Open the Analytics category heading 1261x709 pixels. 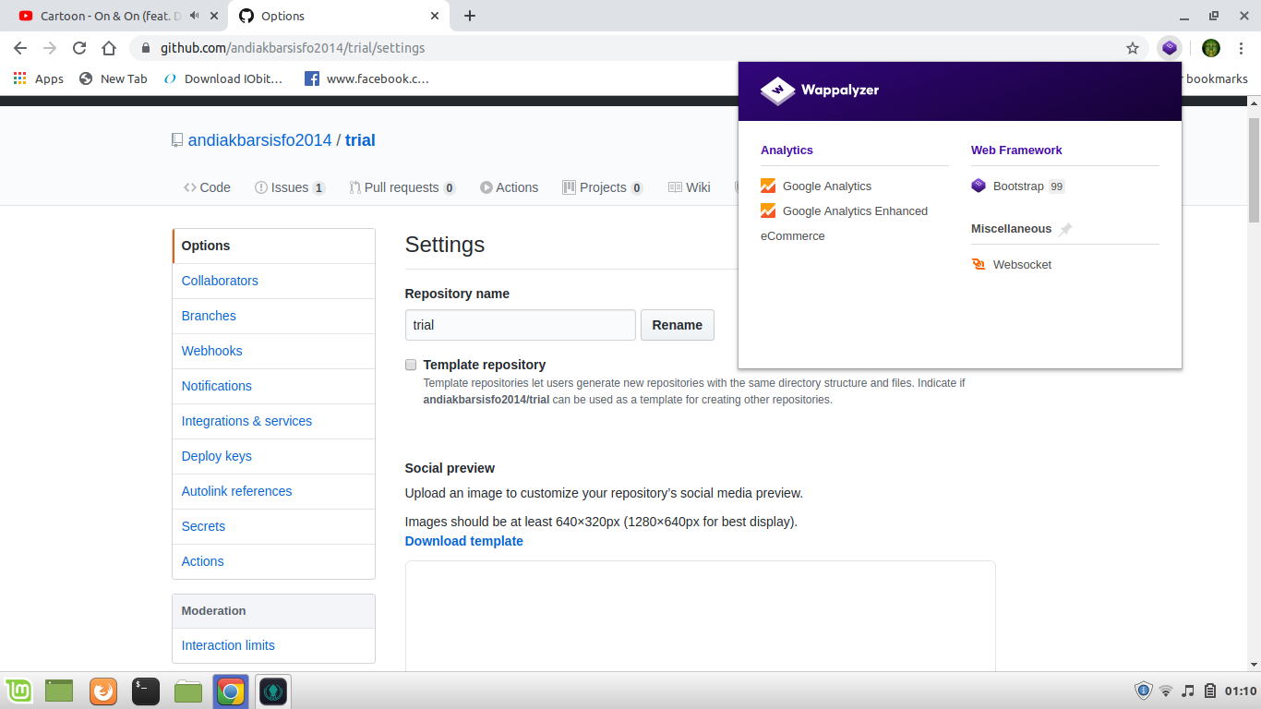click(787, 150)
